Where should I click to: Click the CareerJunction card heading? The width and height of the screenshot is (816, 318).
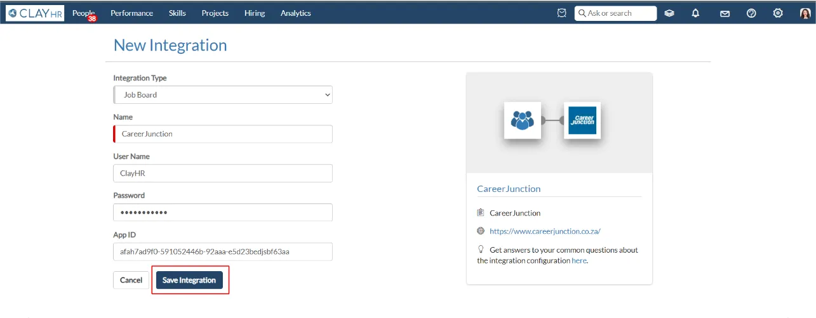coord(509,189)
